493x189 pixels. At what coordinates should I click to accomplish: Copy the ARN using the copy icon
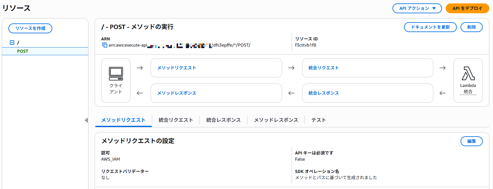[x=105, y=45]
